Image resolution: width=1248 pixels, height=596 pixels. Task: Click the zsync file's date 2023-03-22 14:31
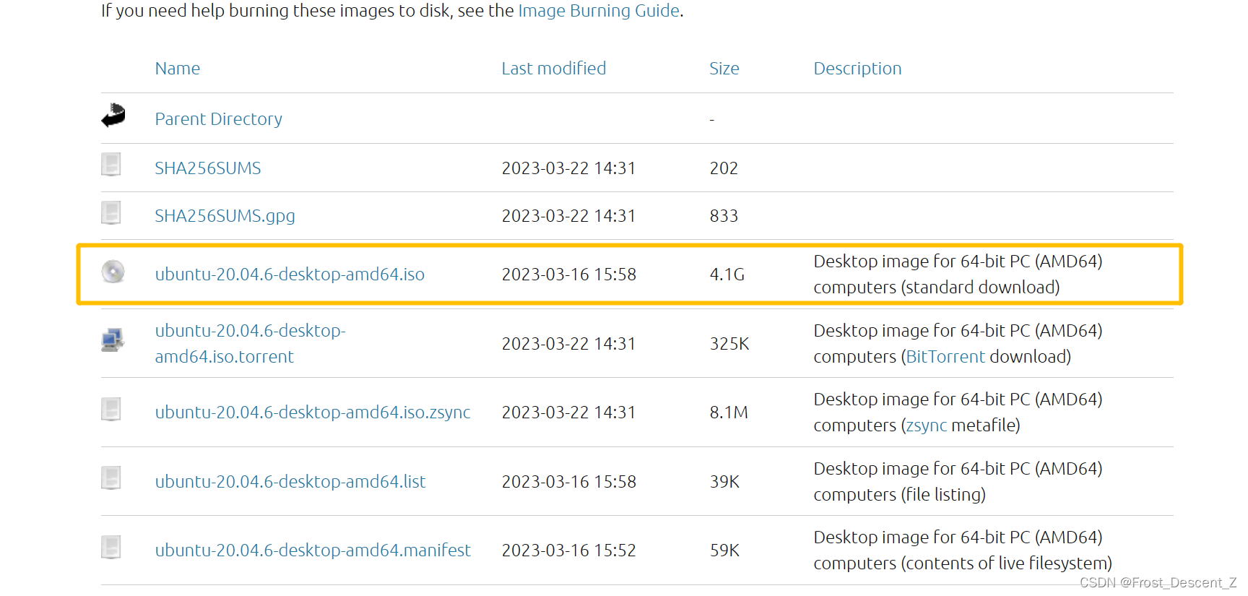[569, 413]
